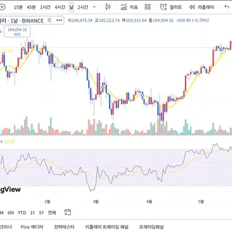
Task: Open the Pine 에디터 tab
Action: [x=32, y=227]
